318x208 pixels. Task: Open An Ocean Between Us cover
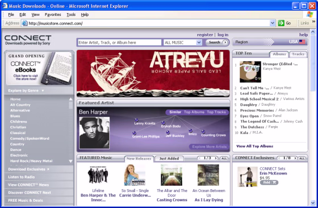pos(208,175)
